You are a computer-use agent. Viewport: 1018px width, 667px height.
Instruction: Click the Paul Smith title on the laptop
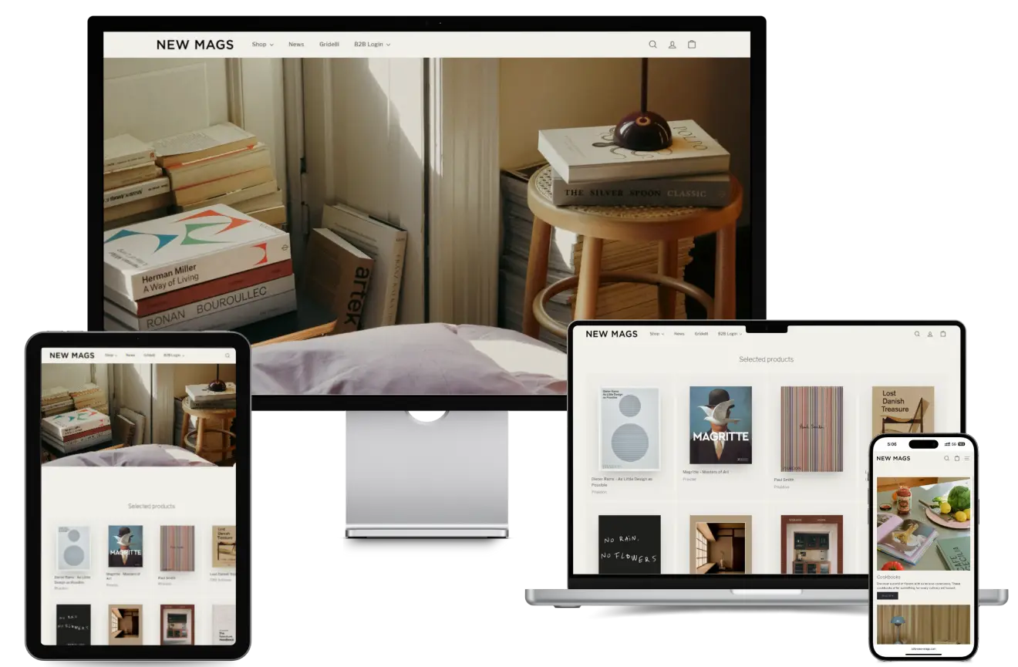(x=784, y=480)
